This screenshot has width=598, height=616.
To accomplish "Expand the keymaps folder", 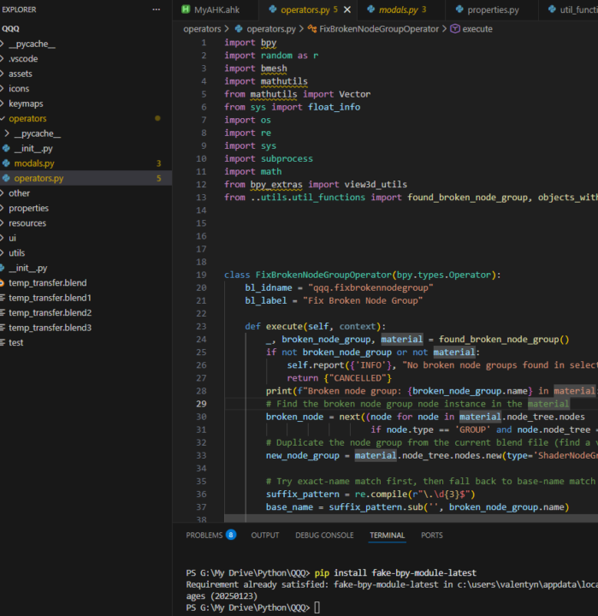I will click(86, 104).
